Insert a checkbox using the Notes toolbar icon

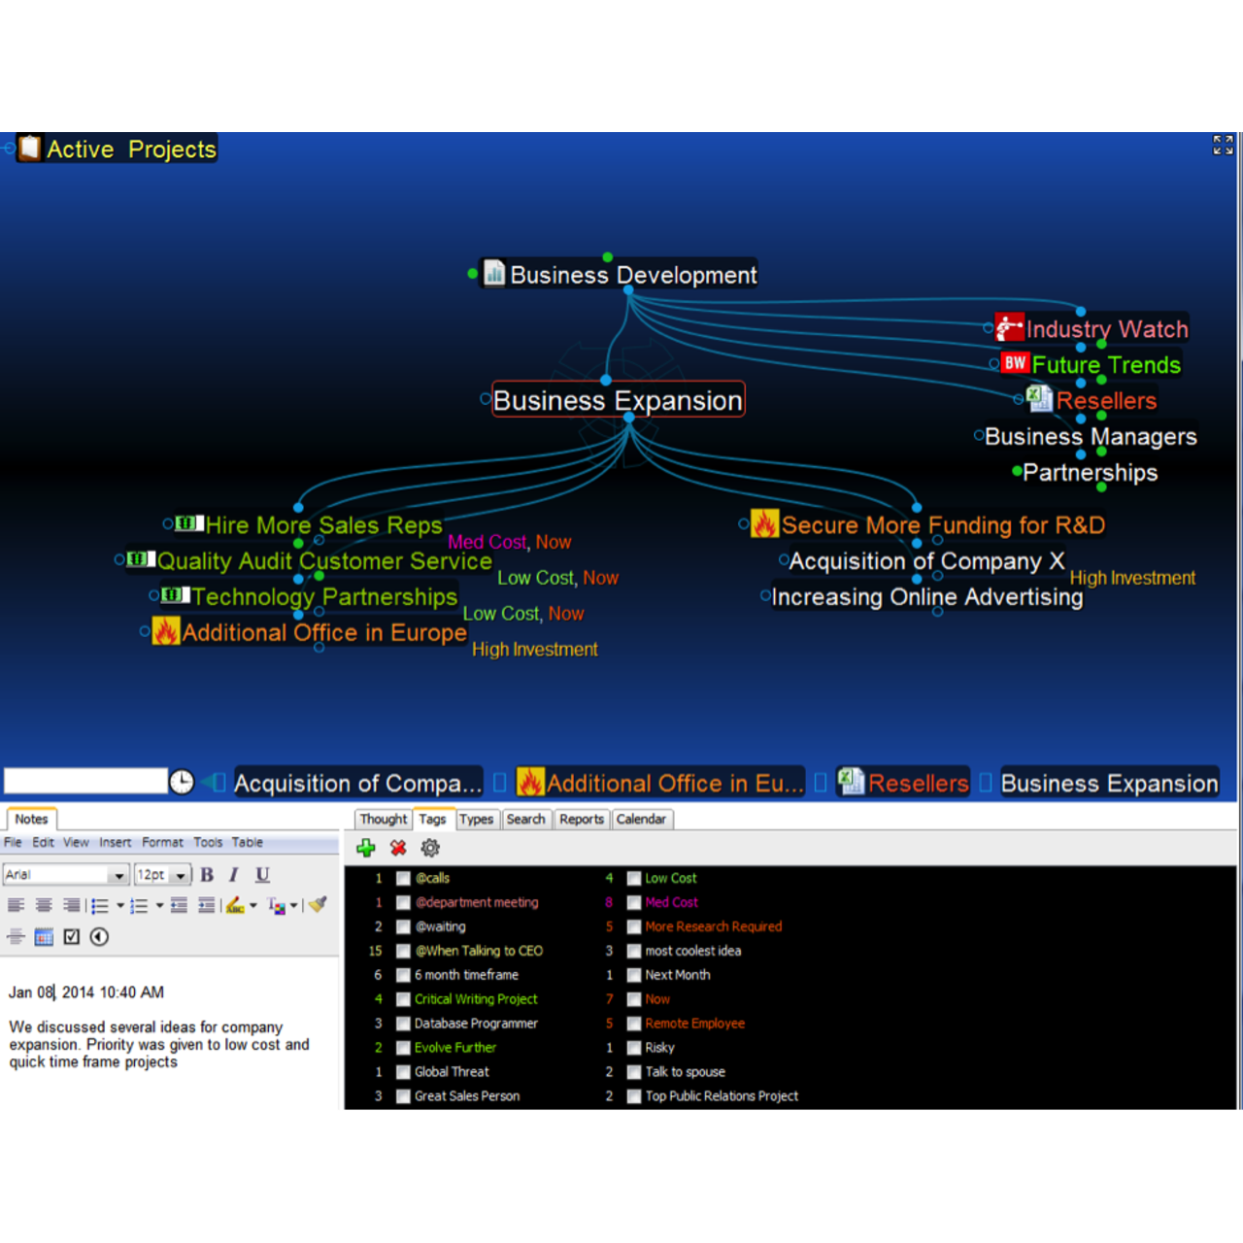pos(72,937)
